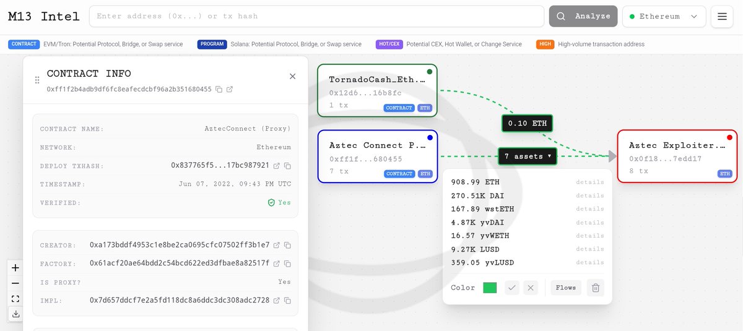The width and height of the screenshot is (743, 331).
Task: Click deploy txhash 0x837765f5...17bc987921
Action: [x=220, y=166]
